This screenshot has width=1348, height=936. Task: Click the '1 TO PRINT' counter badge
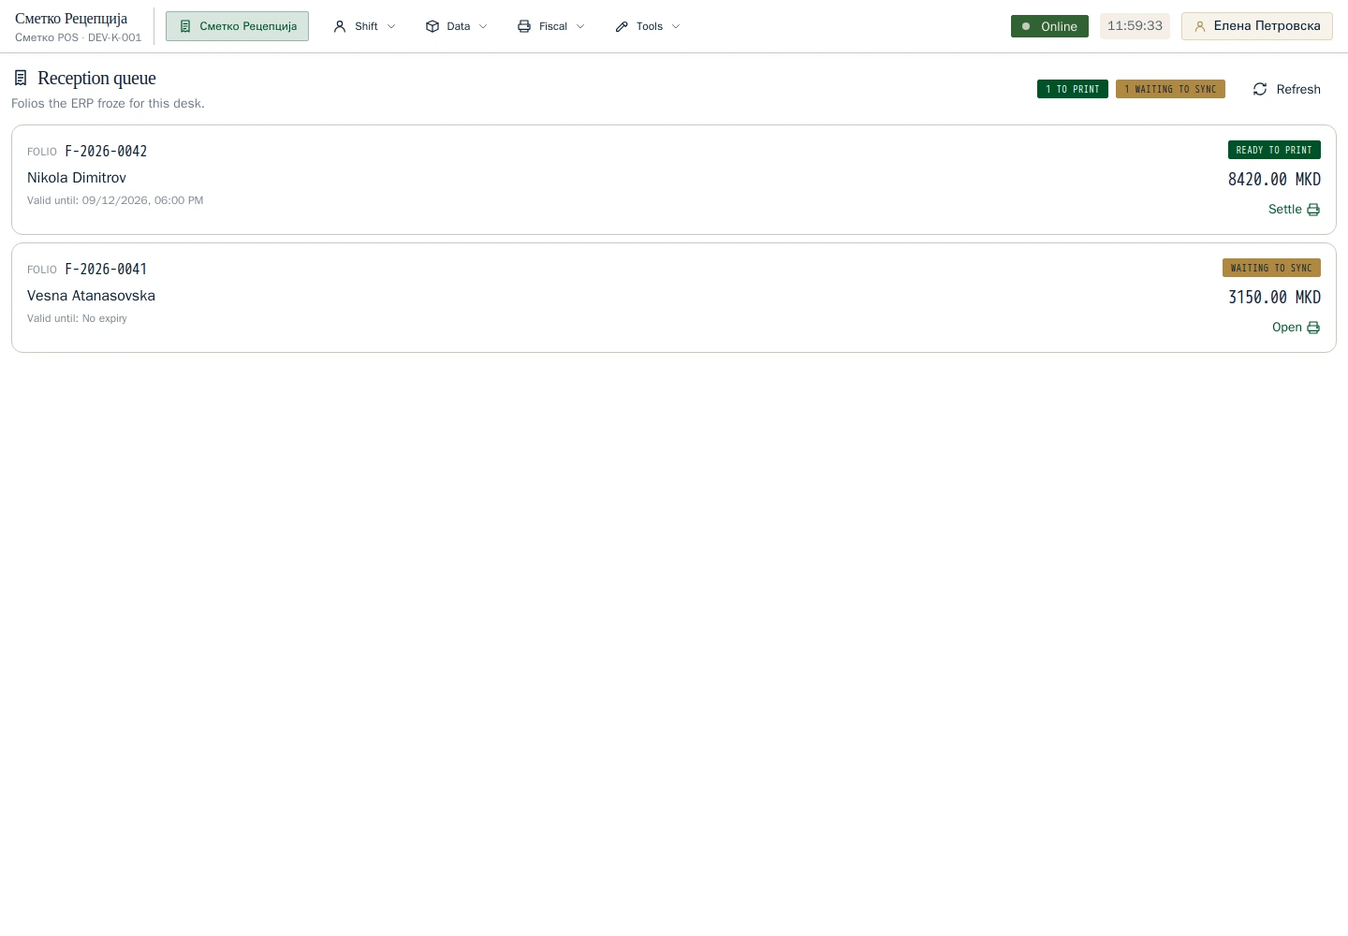[x=1073, y=89]
